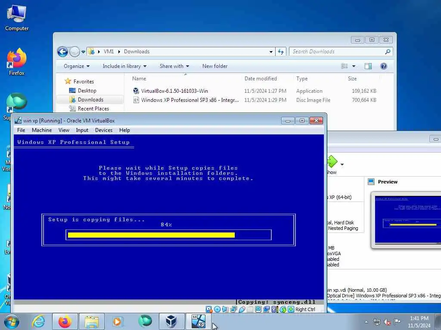Screen dimensions: 441x330
Task: Open the Share with dropdown
Action: pos(174,66)
